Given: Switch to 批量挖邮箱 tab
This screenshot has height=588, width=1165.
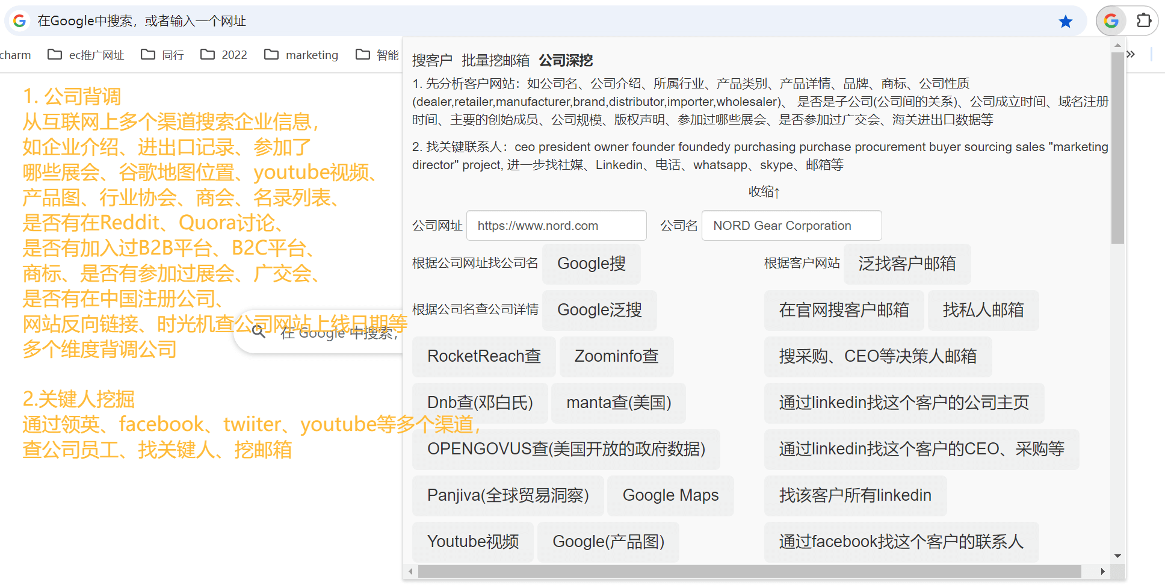Looking at the screenshot, I should pos(495,60).
